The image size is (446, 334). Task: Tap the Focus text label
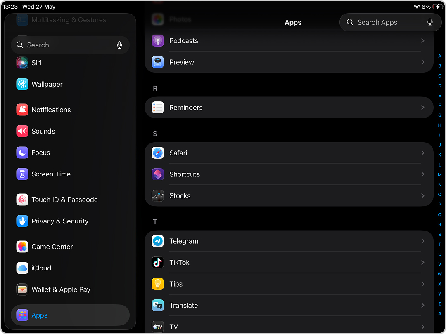[x=40, y=153]
